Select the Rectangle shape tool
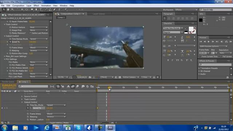The image size is (233, 131). tap(32, 9)
